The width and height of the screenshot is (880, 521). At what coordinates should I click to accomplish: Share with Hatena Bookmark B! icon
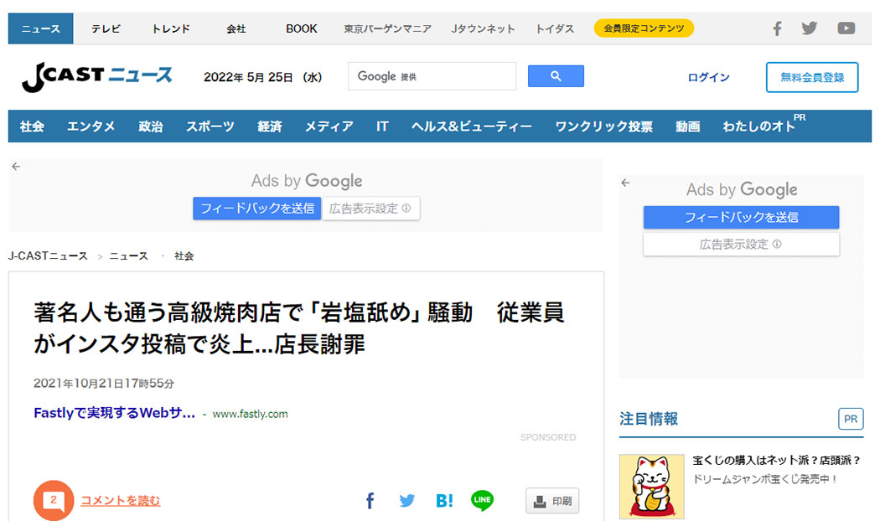[444, 501]
